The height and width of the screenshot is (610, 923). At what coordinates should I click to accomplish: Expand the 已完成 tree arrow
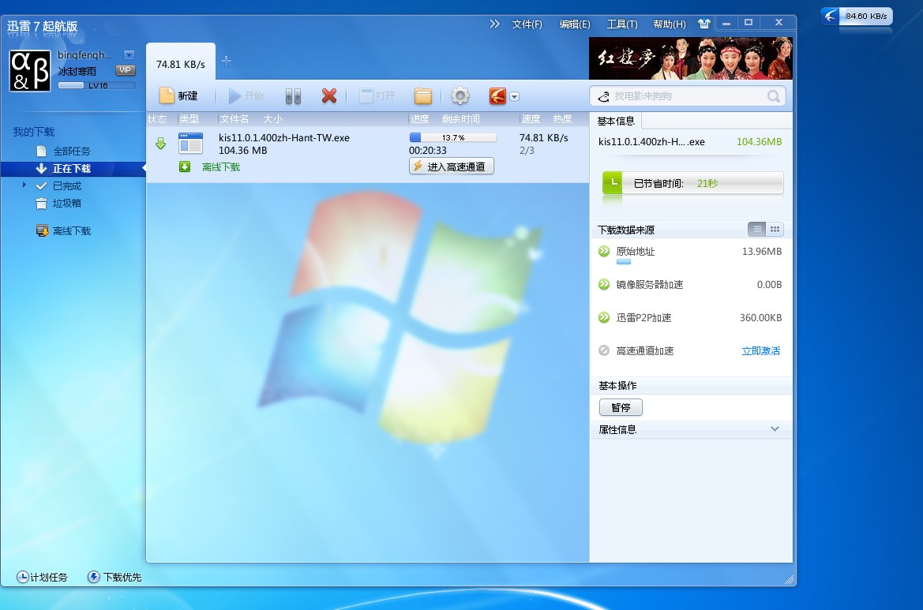24,185
